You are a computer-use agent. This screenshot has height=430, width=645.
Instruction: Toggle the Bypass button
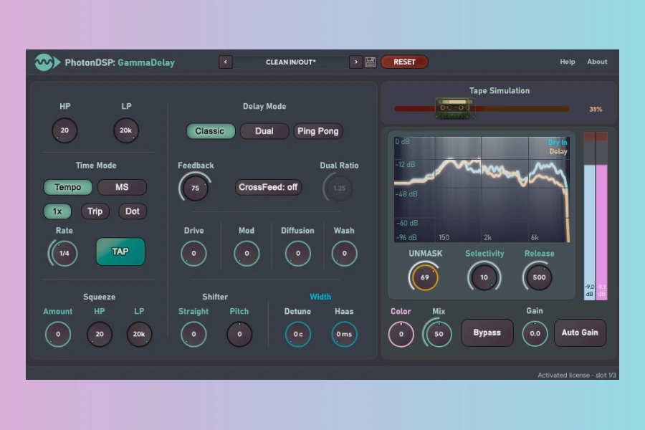(x=487, y=333)
